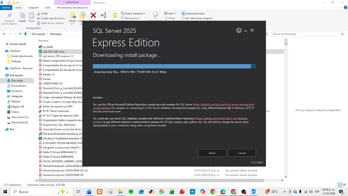Click Editar in the ribbon
The height and width of the screenshot is (196, 348).
click(170, 18)
